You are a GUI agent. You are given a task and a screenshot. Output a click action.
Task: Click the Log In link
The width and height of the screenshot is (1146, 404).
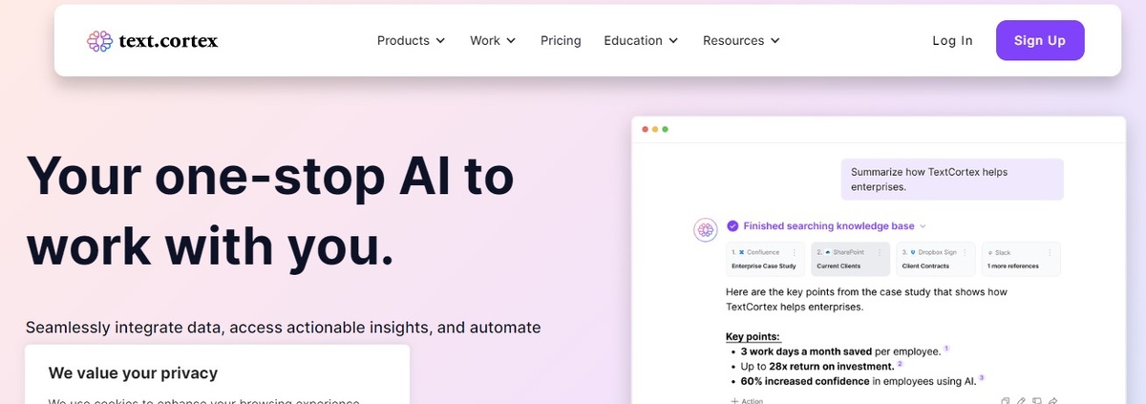click(x=952, y=40)
